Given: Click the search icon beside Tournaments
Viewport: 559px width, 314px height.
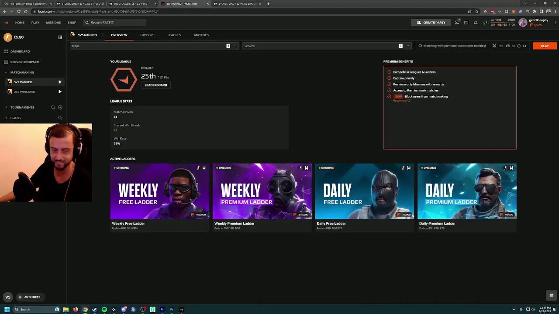Looking at the screenshot, I should [x=53, y=107].
